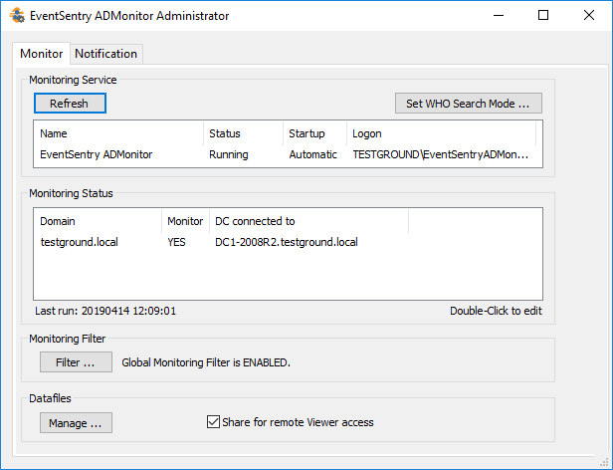The width and height of the screenshot is (613, 470).
Task: Minimize the ADMonitor Administrator window
Action: pyautogui.click(x=499, y=16)
